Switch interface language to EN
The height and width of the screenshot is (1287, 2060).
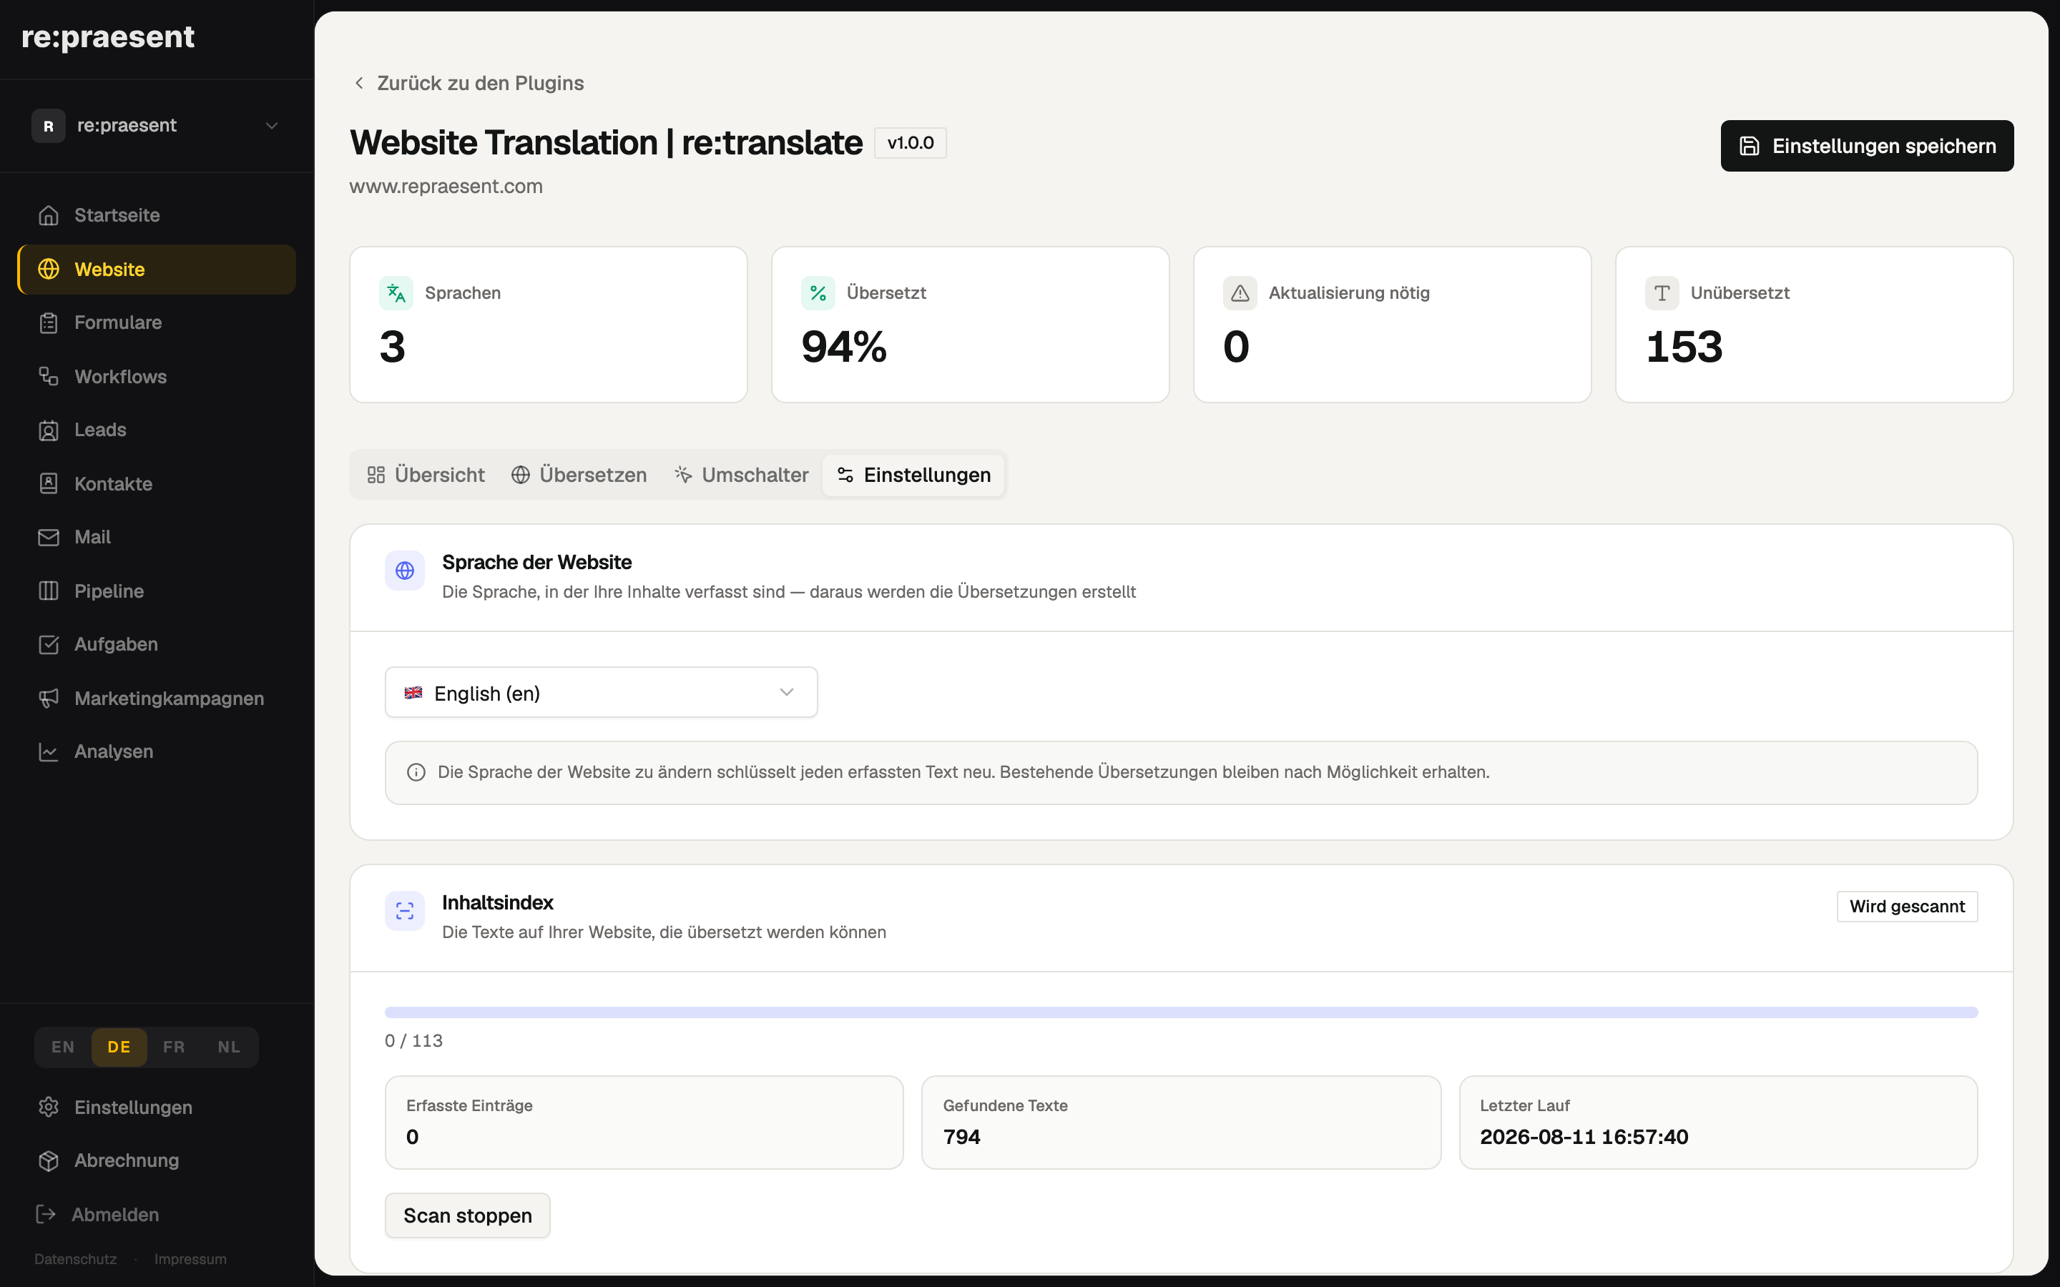(63, 1047)
